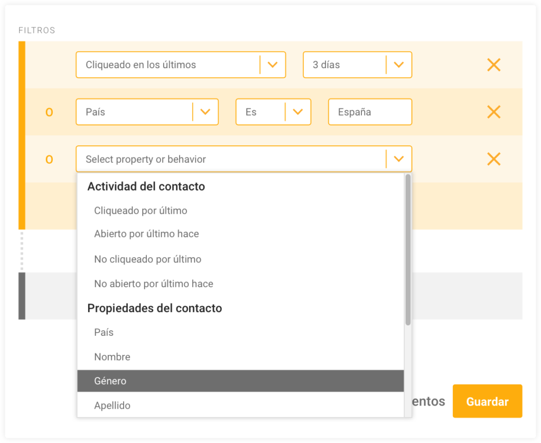Image resolution: width=541 pixels, height=443 pixels.
Task: Pick the highlighted Género option
Action: tap(240, 381)
